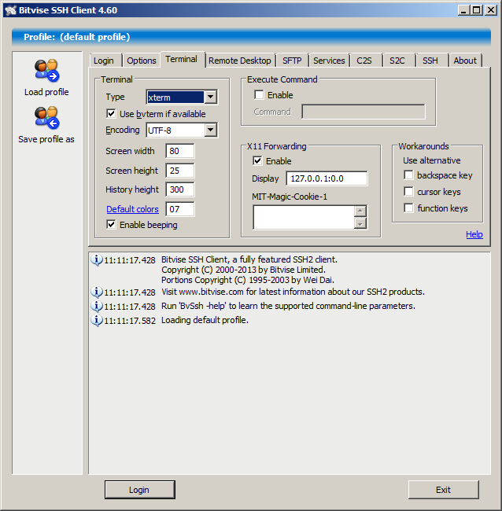
Task: Check the backspace key workaround
Action: click(x=408, y=175)
